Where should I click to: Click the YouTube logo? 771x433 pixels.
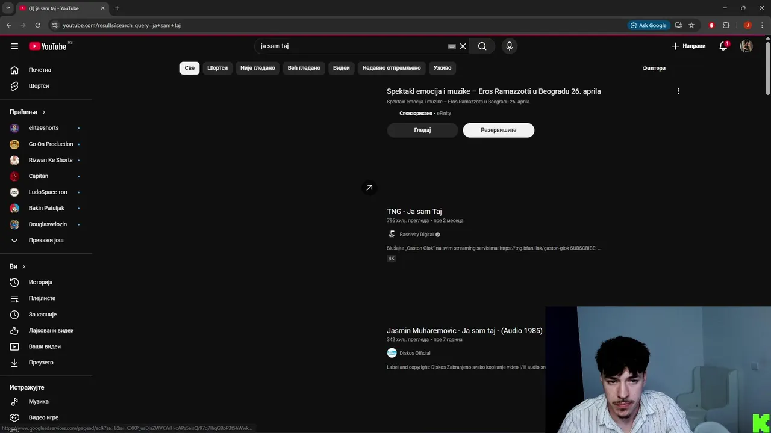[48, 46]
